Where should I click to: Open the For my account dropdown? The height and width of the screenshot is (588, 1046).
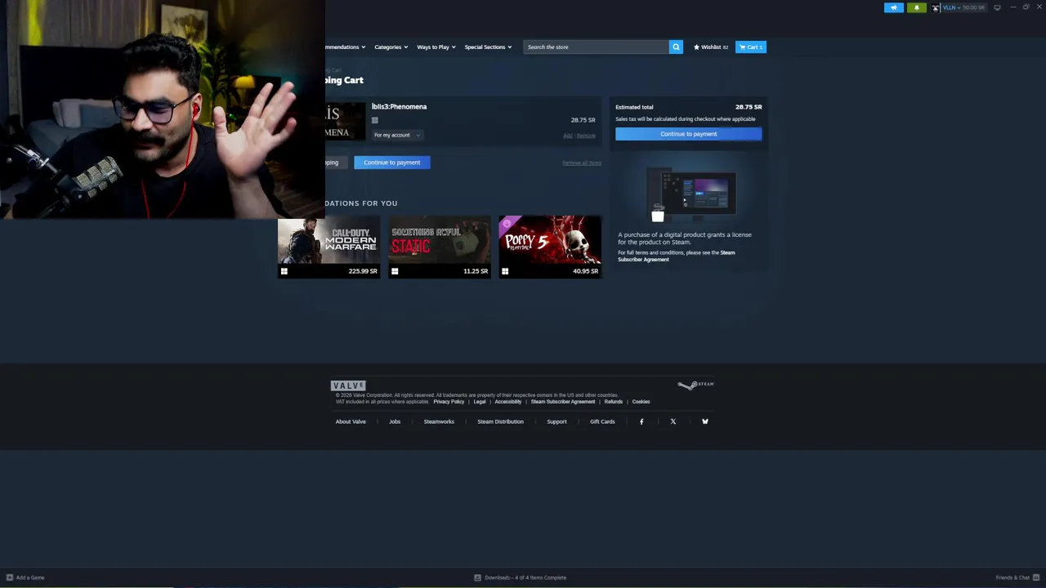click(x=396, y=135)
